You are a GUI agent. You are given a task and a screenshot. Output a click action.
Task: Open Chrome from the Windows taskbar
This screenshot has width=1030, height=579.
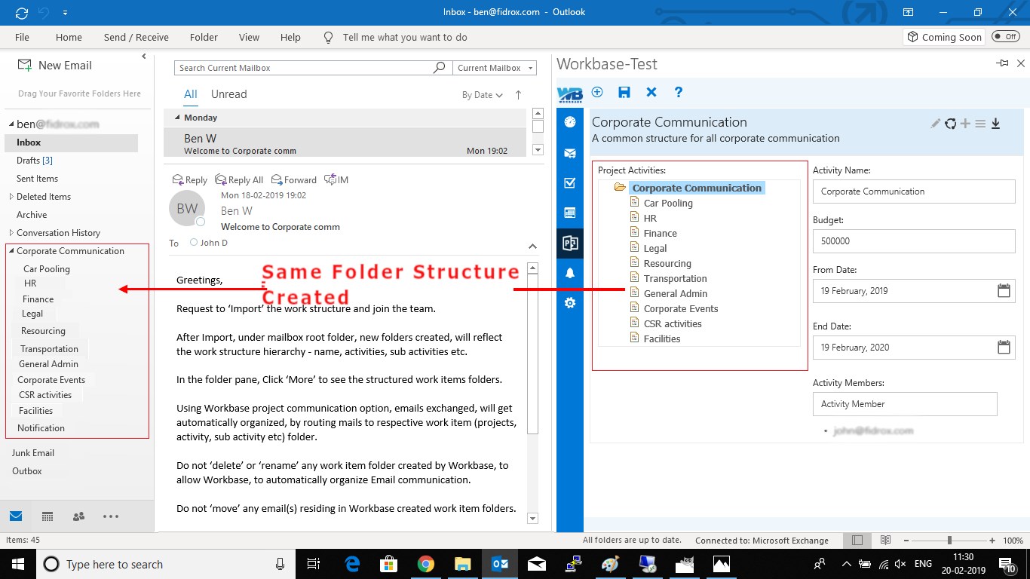426,563
